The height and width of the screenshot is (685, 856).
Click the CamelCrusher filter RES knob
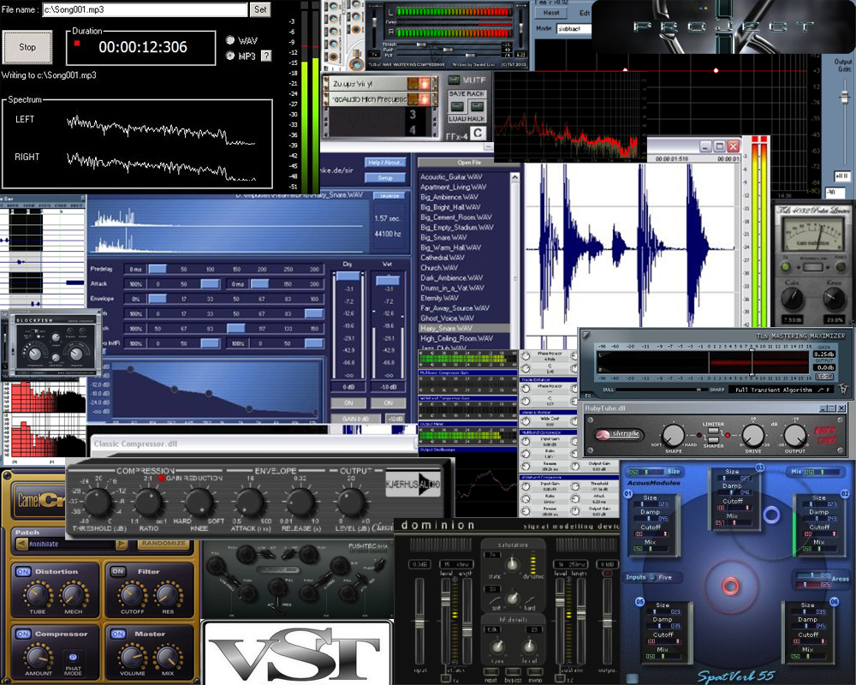tap(168, 594)
